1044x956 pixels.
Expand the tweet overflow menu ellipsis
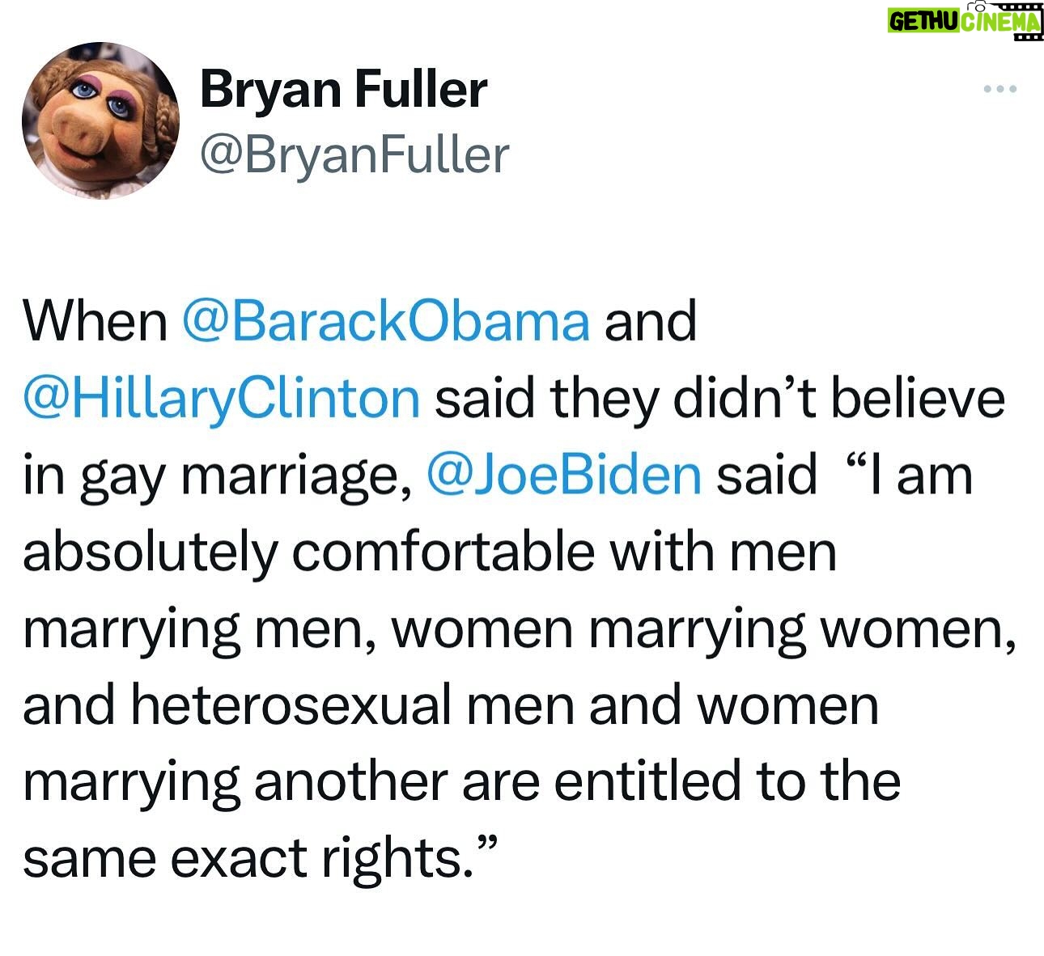click(999, 89)
